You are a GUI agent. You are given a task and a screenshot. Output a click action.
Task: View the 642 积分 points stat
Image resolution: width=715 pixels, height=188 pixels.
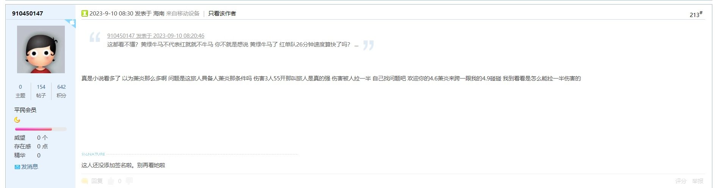coord(61,91)
